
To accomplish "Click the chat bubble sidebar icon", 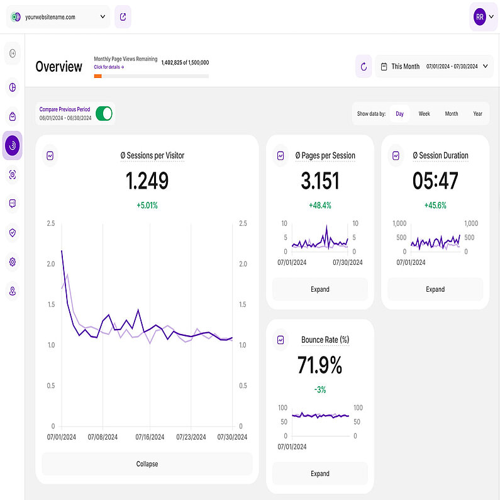I will click(x=12, y=203).
